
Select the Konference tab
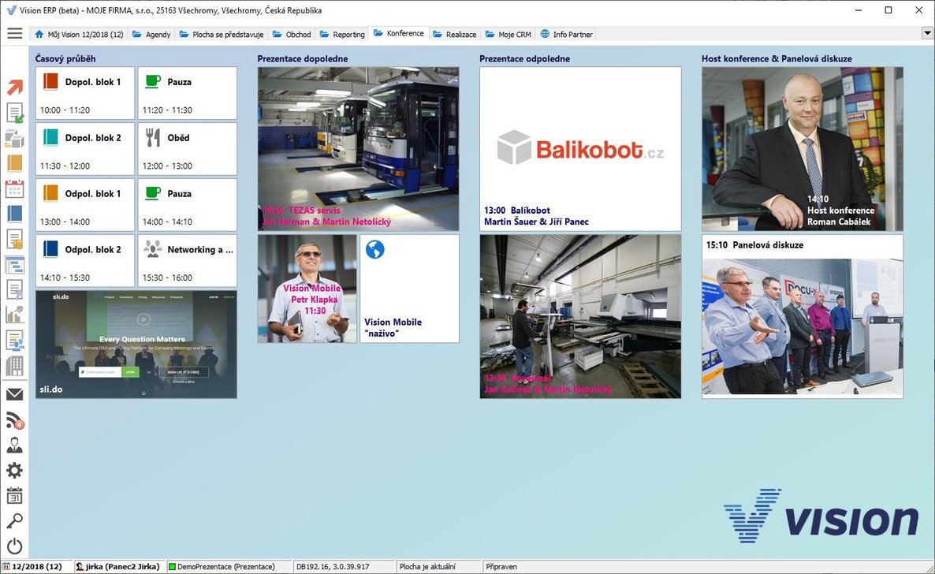coord(399,33)
